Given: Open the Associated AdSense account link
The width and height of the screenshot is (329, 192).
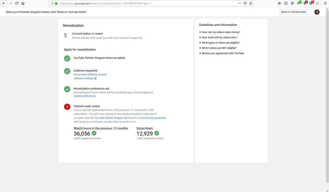Looking at the screenshot, I should tap(90, 74).
